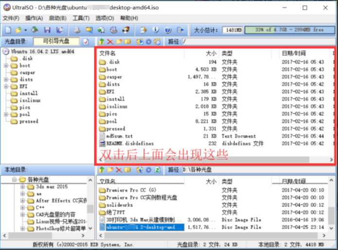
Task: Click the Save floppy disk icon
Action: pos(47,30)
